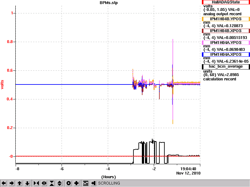Click the auto-scroll arrow-to-bar icon
This screenshot has height=187, width=250.
[93, 183]
